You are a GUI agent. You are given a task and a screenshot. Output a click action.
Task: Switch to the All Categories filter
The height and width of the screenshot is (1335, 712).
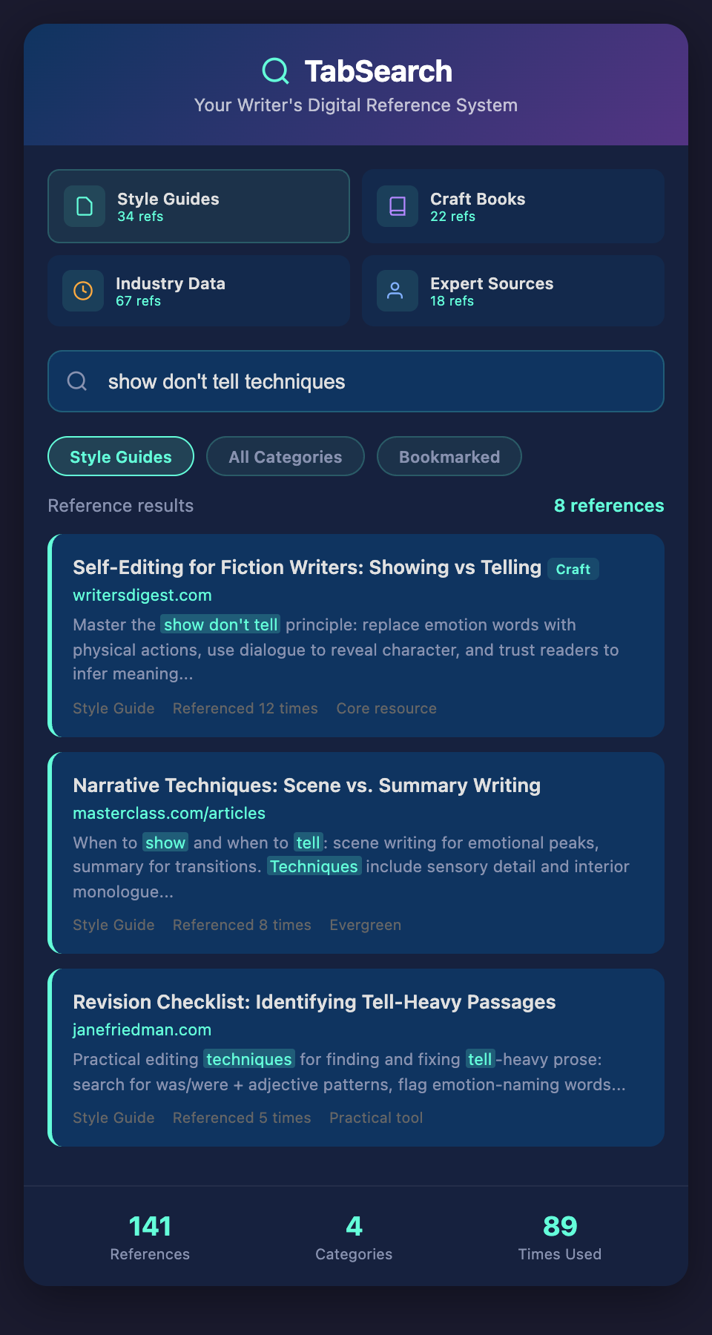pos(286,457)
